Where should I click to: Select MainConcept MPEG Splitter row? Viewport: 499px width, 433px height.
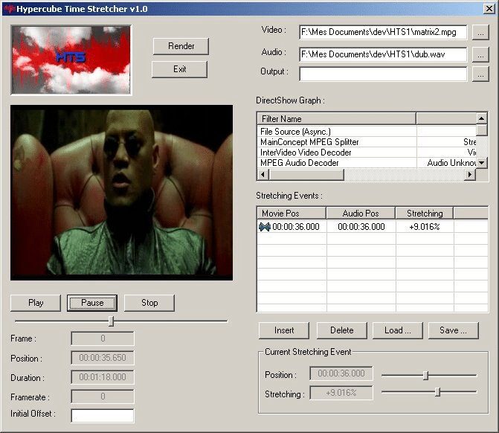[367, 142]
